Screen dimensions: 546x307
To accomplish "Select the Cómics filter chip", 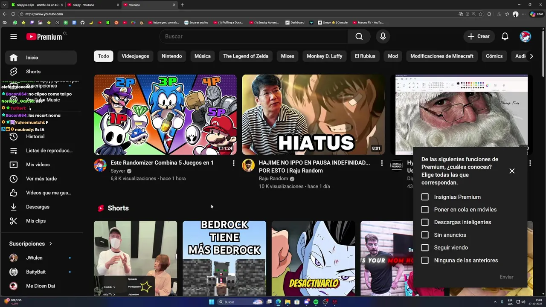I will [x=494, y=56].
